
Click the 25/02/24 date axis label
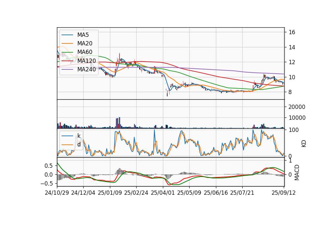point(136,193)
